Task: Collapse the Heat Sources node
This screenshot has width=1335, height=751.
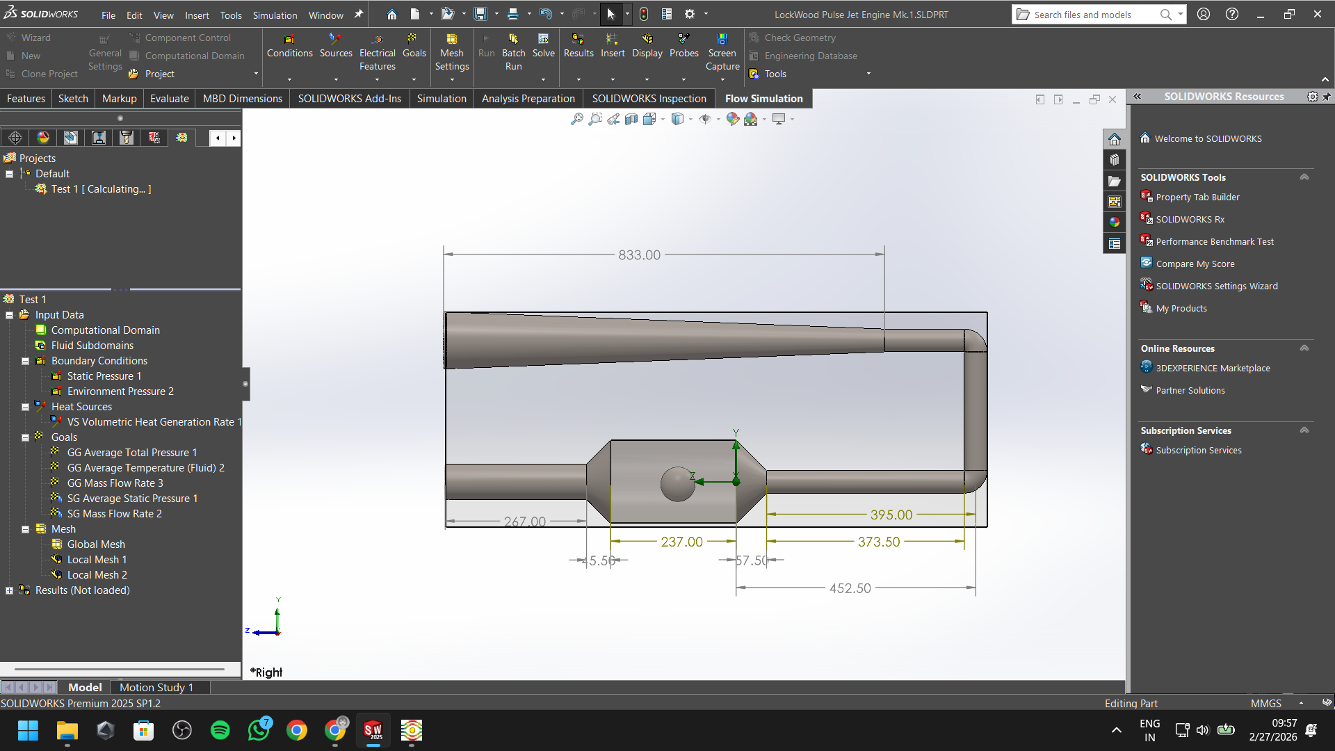Action: 26,407
